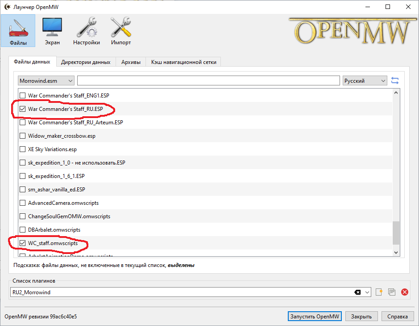Open the Файлы section

[18, 30]
